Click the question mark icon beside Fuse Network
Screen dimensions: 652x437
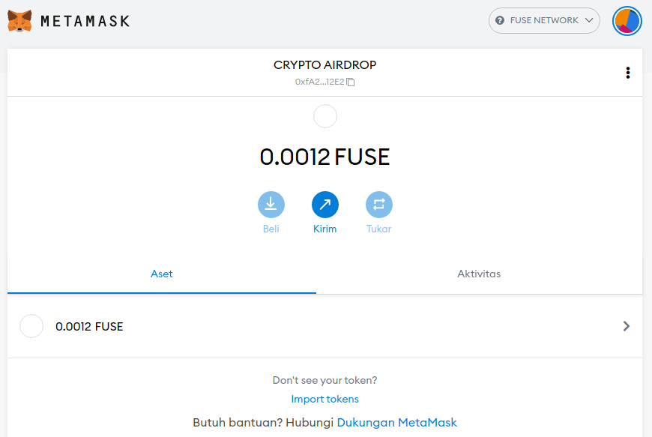click(498, 20)
